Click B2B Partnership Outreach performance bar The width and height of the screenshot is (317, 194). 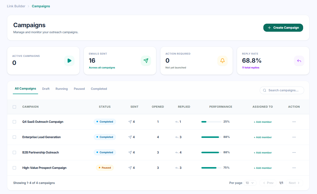(x=211, y=152)
